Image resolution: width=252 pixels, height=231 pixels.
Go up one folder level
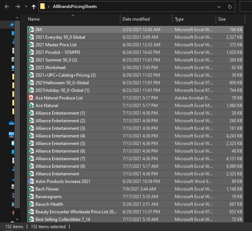pyautogui.click(x=34, y=7)
